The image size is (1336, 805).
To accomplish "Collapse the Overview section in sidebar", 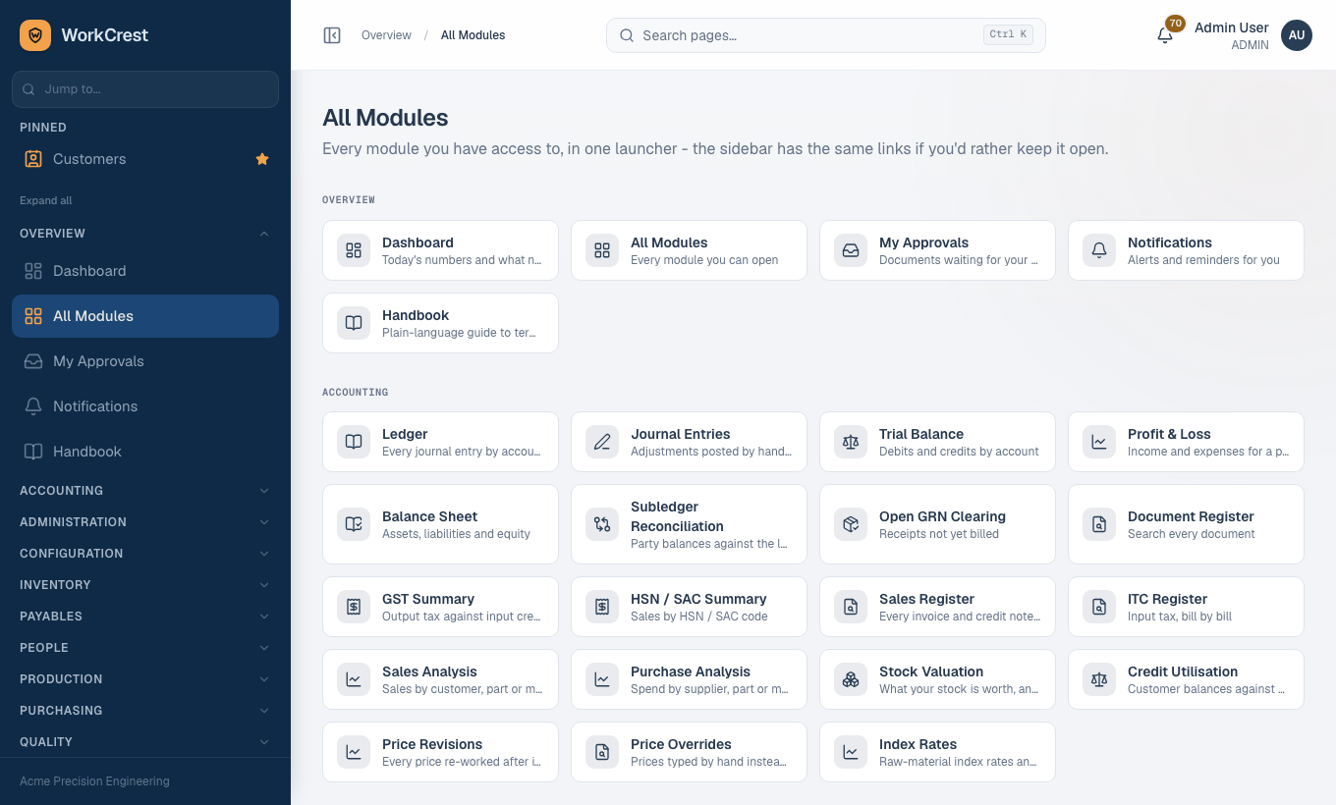I will click(145, 234).
